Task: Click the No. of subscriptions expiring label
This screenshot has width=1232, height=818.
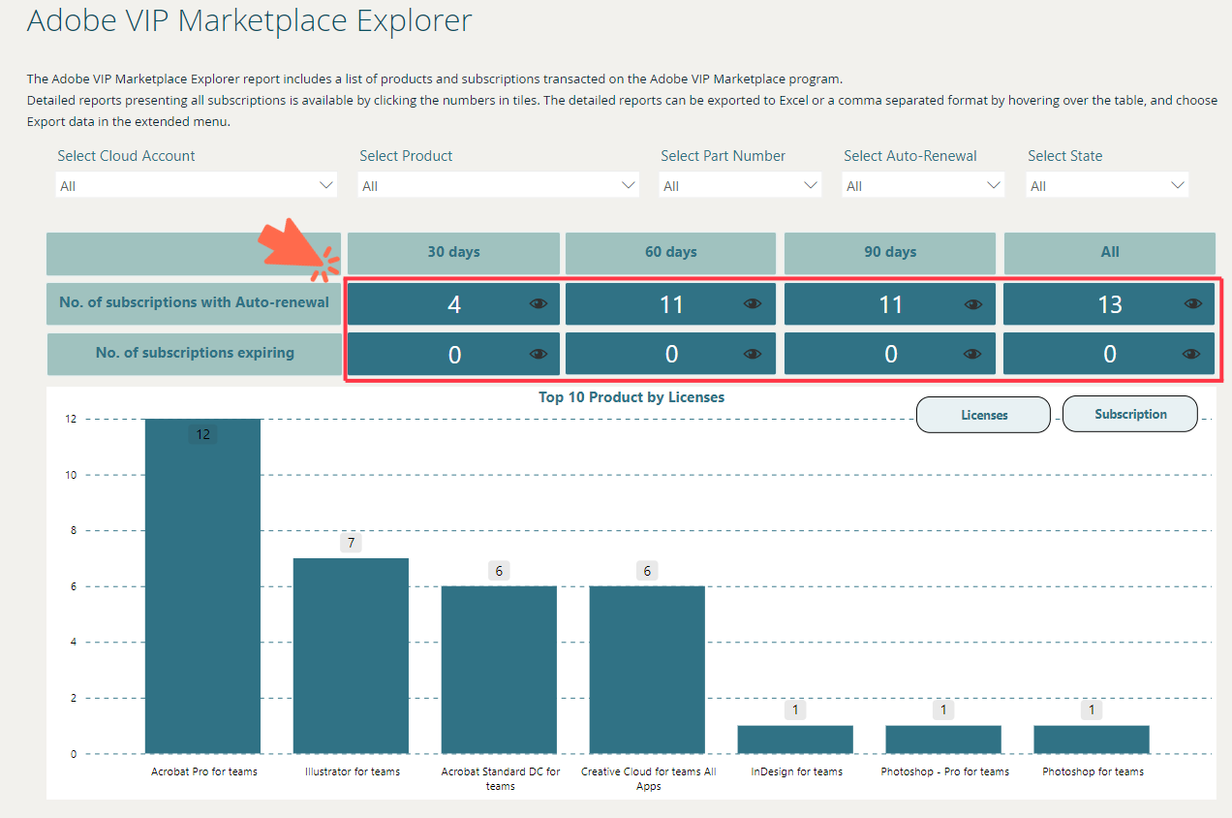Action: coord(195,353)
